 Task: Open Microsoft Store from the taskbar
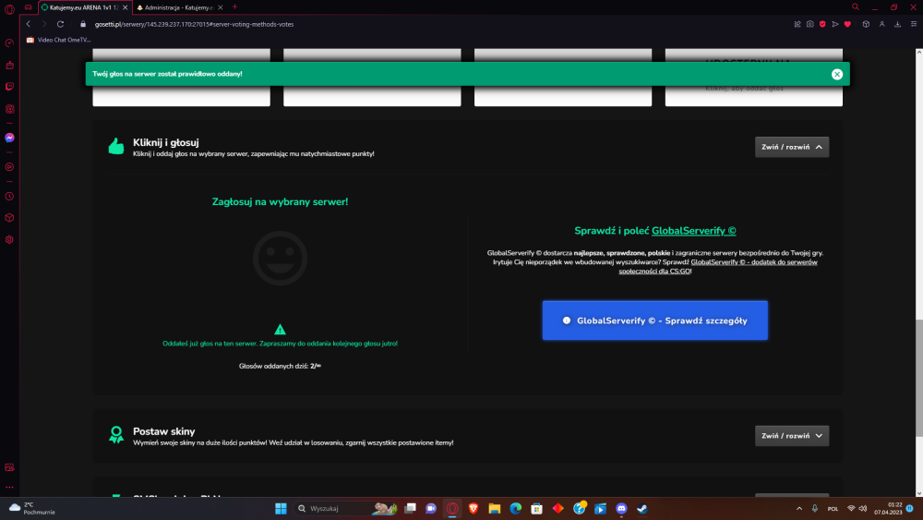point(537,508)
